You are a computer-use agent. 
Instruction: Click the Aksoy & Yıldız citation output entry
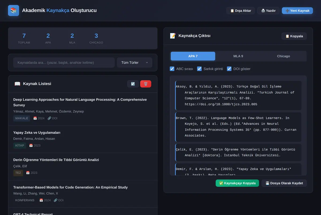coord(238,95)
